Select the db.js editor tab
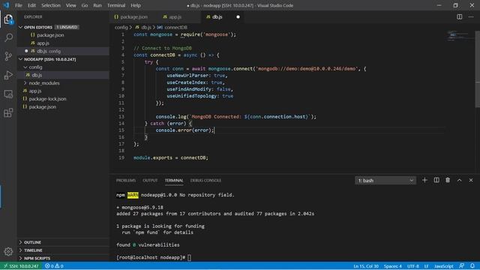Image resolution: width=480 pixels, height=270 pixels. [223, 16]
